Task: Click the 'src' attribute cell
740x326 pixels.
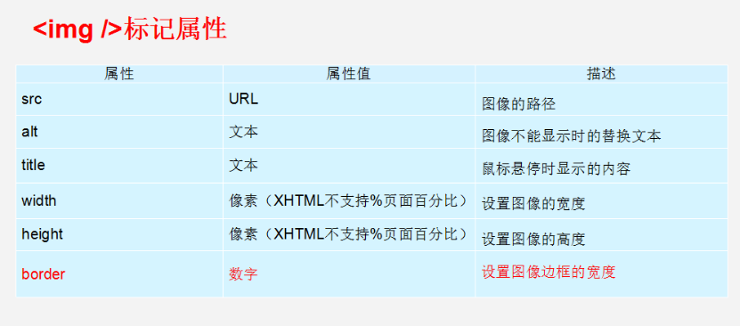Action: point(119,100)
